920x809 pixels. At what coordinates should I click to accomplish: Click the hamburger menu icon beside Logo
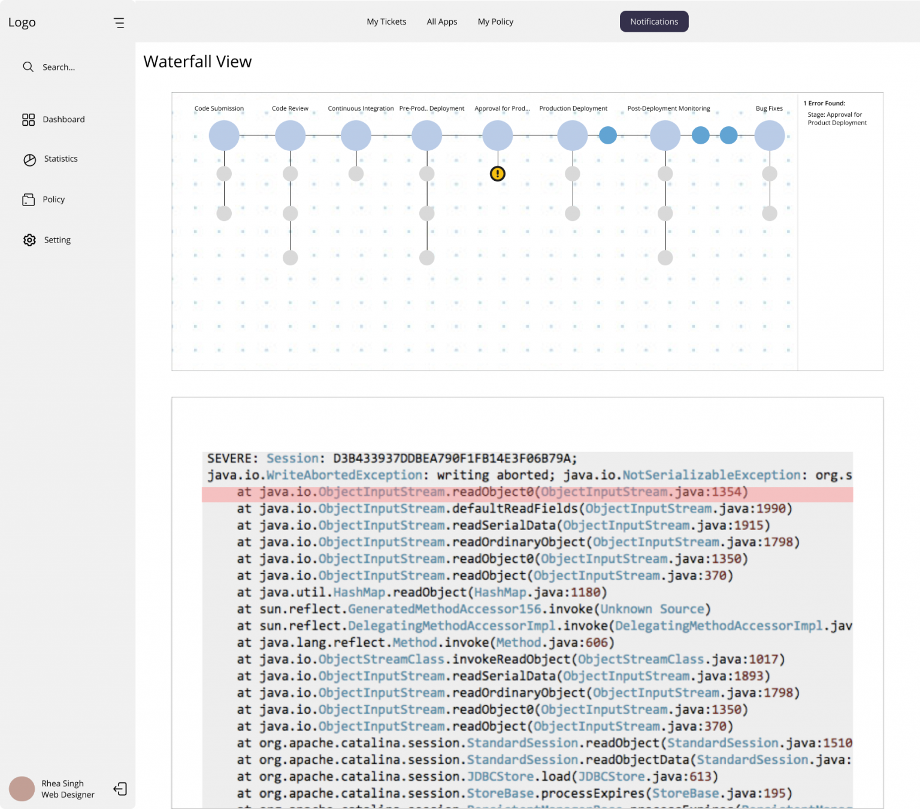pyautogui.click(x=119, y=23)
